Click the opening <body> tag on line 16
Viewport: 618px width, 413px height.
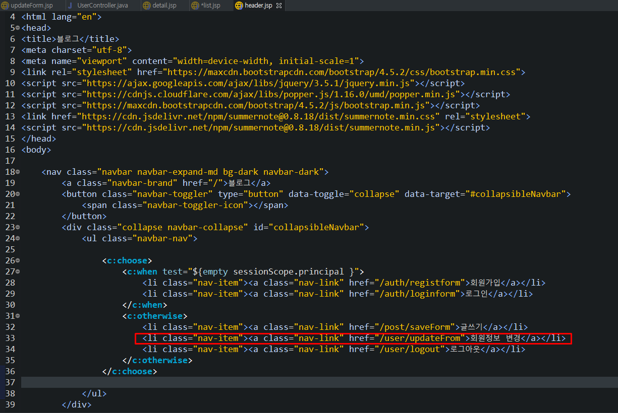[x=36, y=150]
